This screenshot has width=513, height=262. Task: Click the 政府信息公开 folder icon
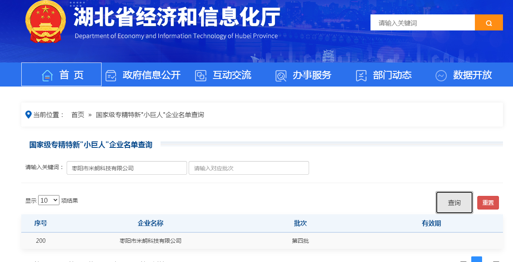pyautogui.click(x=111, y=75)
